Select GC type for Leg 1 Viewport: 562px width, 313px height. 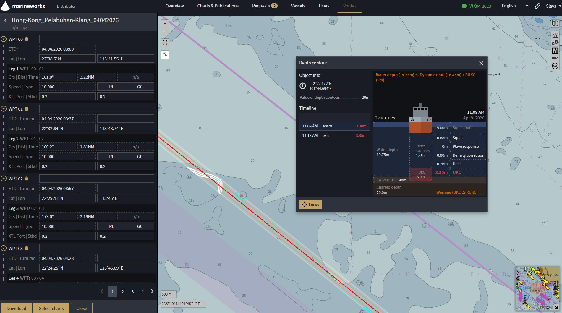point(140,87)
